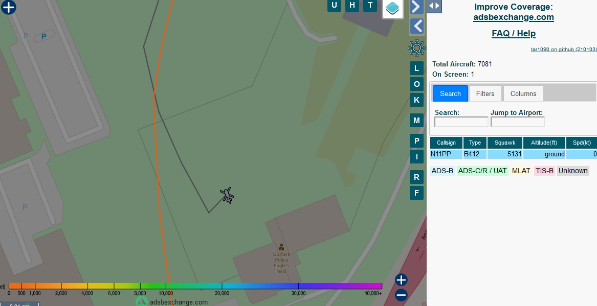
Task: Toggle the T map button
Action: pyautogui.click(x=370, y=5)
